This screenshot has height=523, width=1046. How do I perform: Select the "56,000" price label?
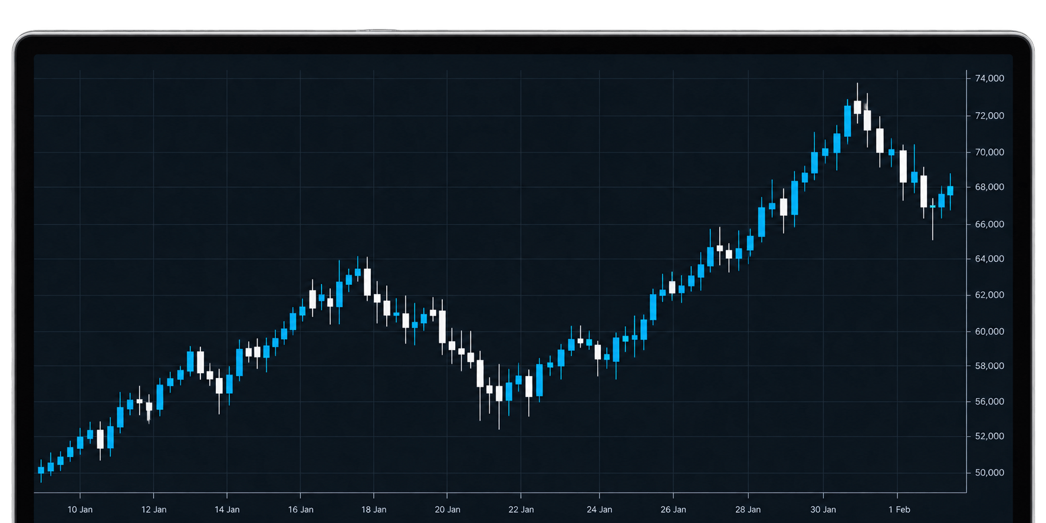989,402
